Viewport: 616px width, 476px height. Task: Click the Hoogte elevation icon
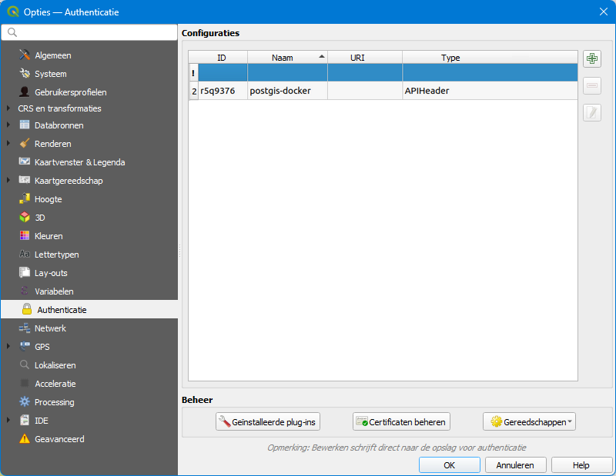click(25, 198)
